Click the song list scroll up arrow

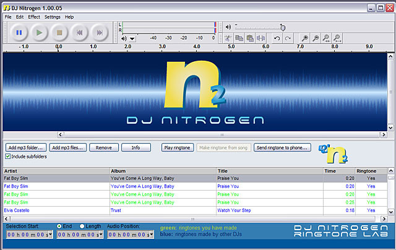pyautogui.click(x=390, y=171)
